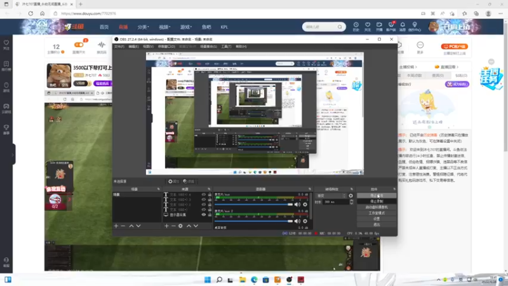Open audio settings gear for 麦克风/Aux 2
Screen dimensions: 508x286
pos(305,221)
